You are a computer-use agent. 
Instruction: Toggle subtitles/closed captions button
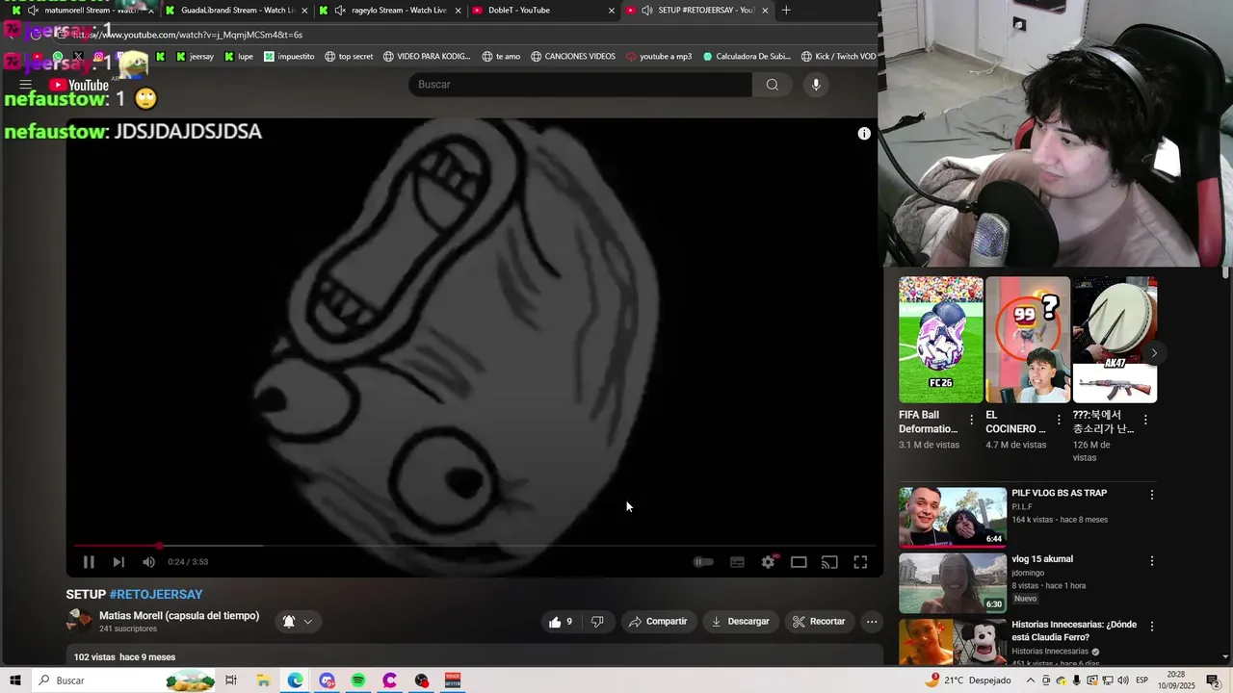tap(737, 562)
